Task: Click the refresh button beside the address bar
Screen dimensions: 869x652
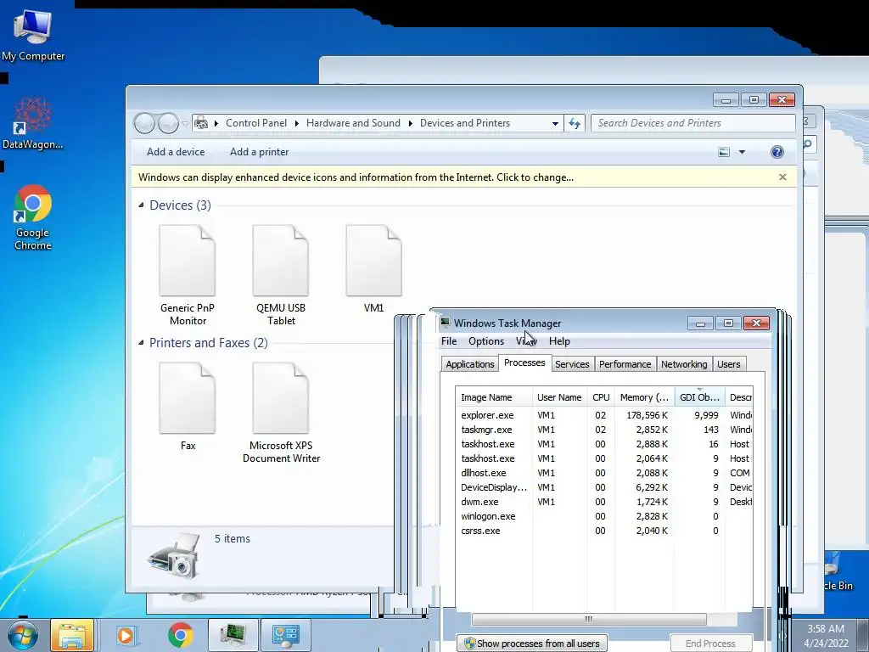Action: (575, 123)
